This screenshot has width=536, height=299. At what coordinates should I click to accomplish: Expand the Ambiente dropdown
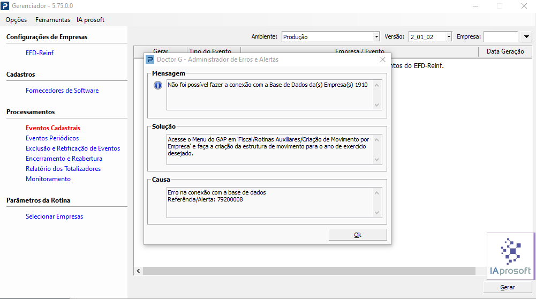coord(376,36)
